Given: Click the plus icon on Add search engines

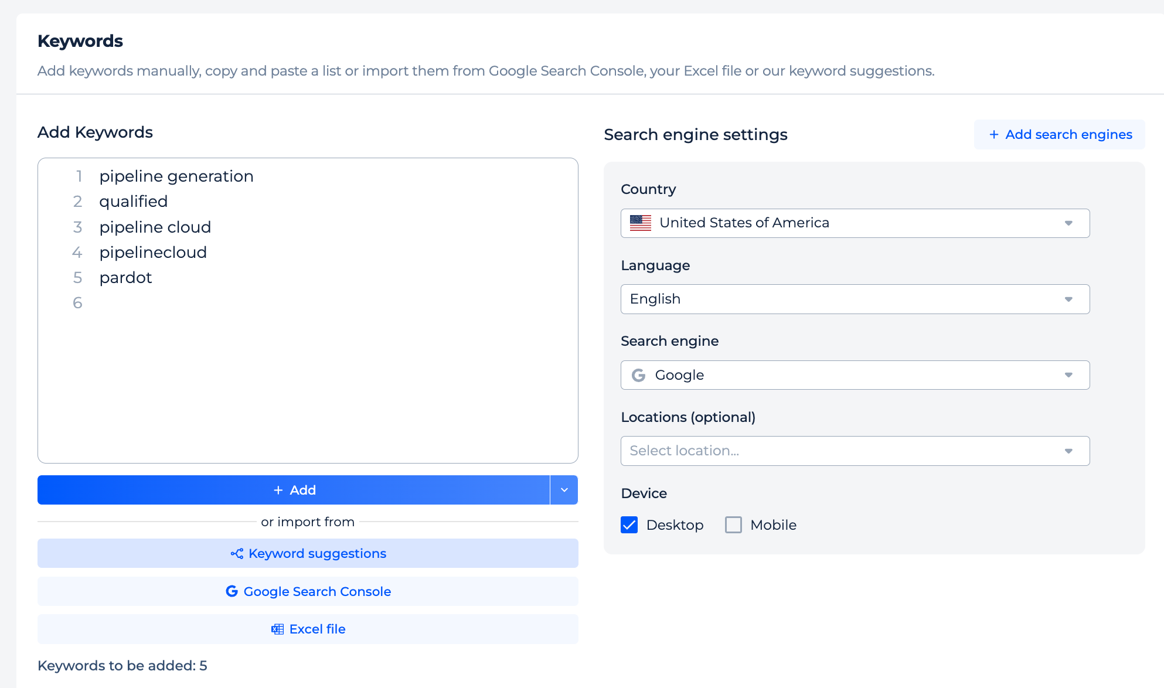Looking at the screenshot, I should point(994,134).
